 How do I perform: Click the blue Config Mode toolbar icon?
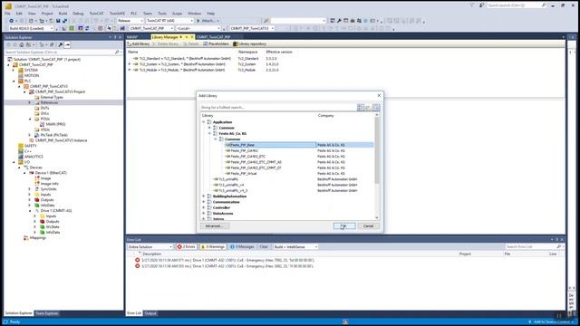click(x=81, y=28)
